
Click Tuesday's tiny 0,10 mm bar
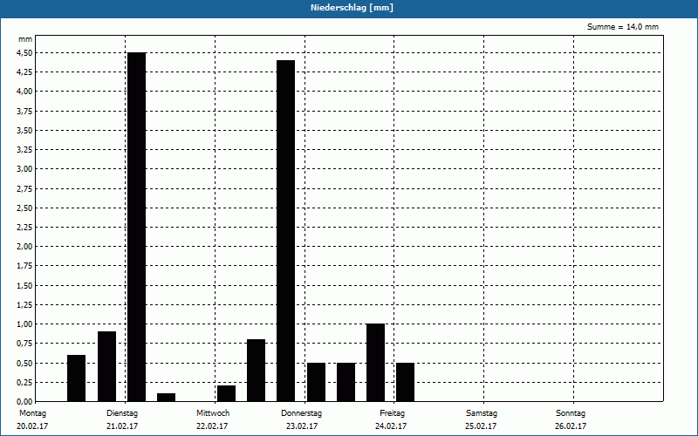pyautogui.click(x=167, y=398)
